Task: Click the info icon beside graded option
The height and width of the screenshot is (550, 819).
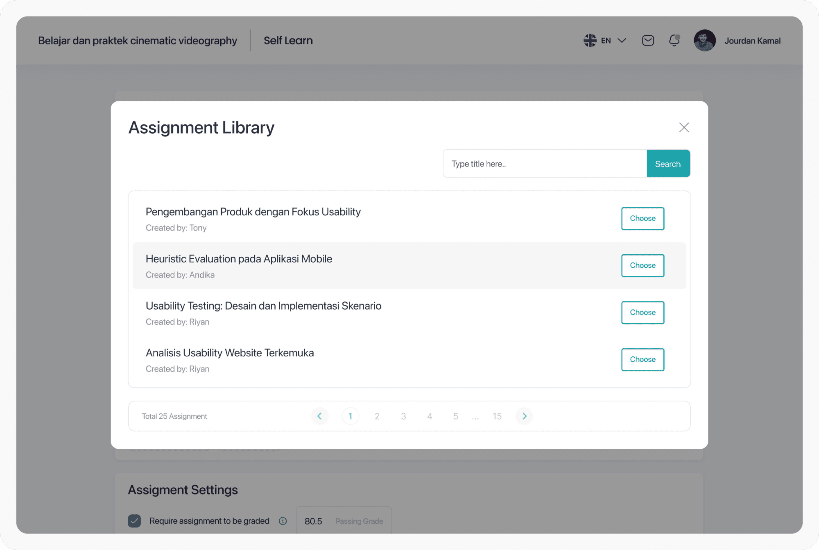Action: (283, 521)
